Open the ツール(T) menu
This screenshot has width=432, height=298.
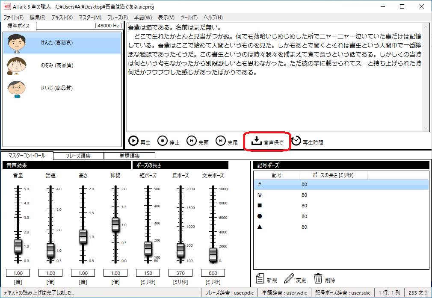(189, 18)
